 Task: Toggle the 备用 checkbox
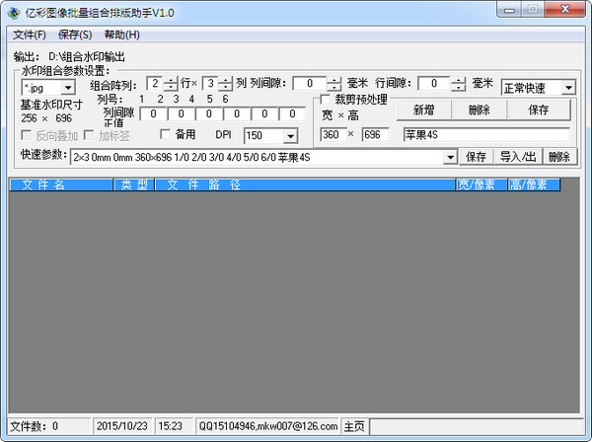166,134
